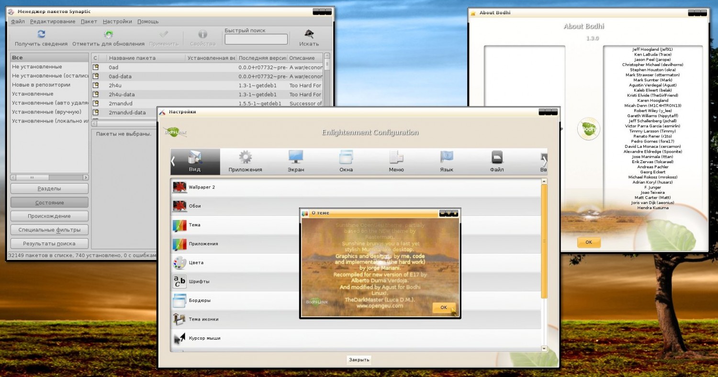Image resolution: width=718 pixels, height=377 pixels.
Task: Click Jeff Hoogland (Jef91) in the credits list
Action: [652, 49]
